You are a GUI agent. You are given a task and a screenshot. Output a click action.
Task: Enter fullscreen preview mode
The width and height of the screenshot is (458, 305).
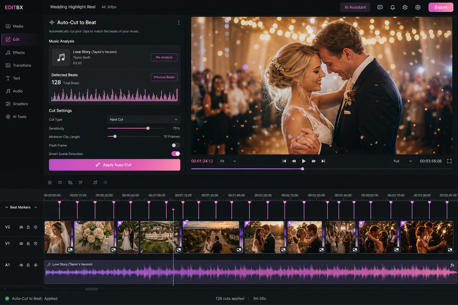(x=449, y=161)
